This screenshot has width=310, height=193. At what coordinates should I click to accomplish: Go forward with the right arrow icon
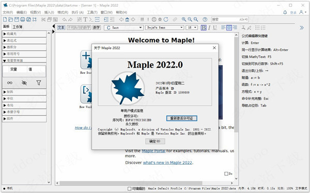coord(133,20)
